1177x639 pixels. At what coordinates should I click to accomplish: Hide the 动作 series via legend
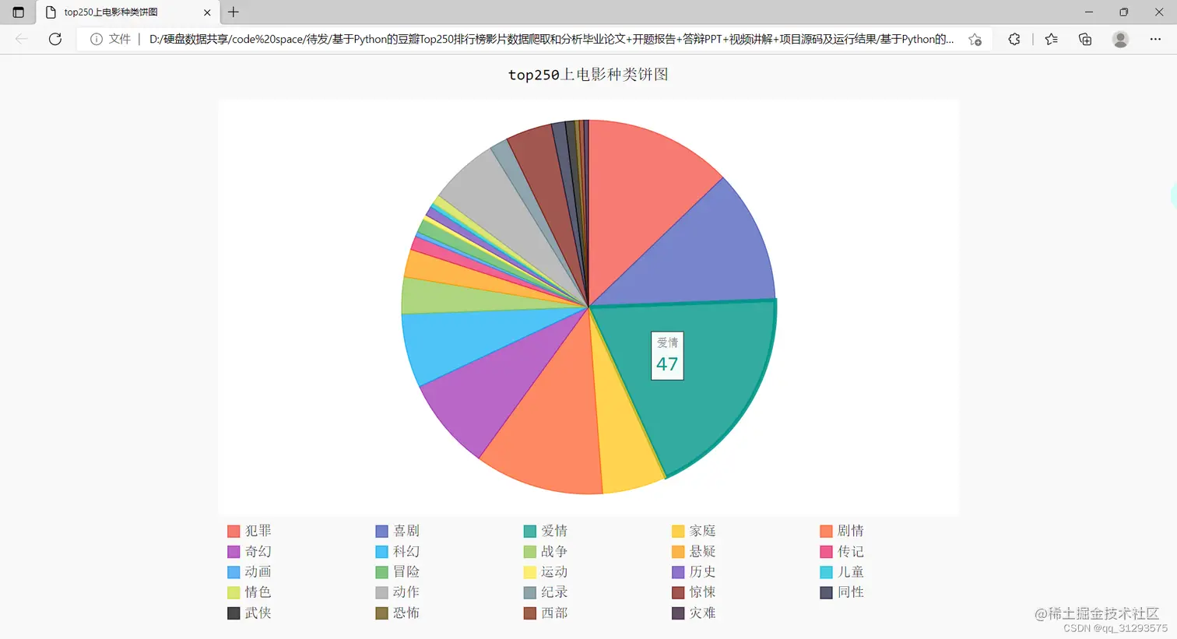click(397, 592)
